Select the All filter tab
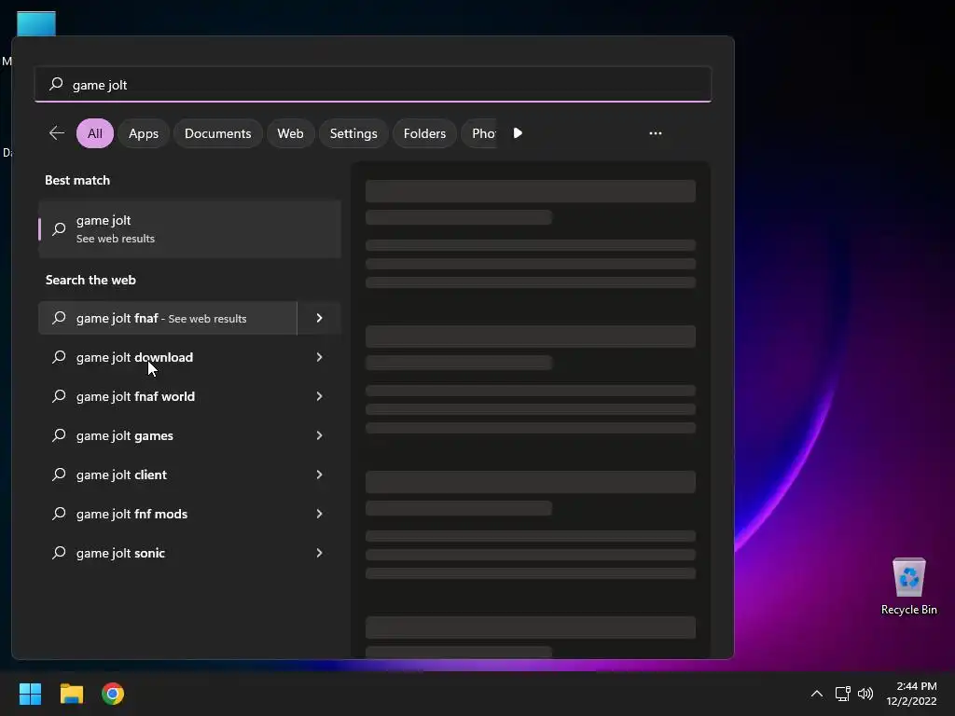 click(x=95, y=133)
